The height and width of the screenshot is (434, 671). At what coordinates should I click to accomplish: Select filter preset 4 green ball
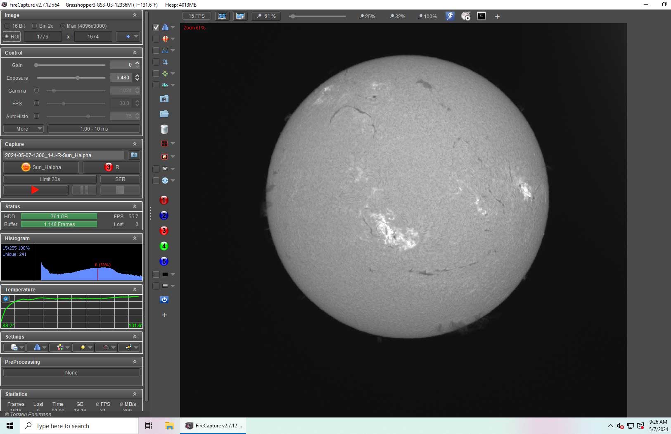tap(164, 246)
